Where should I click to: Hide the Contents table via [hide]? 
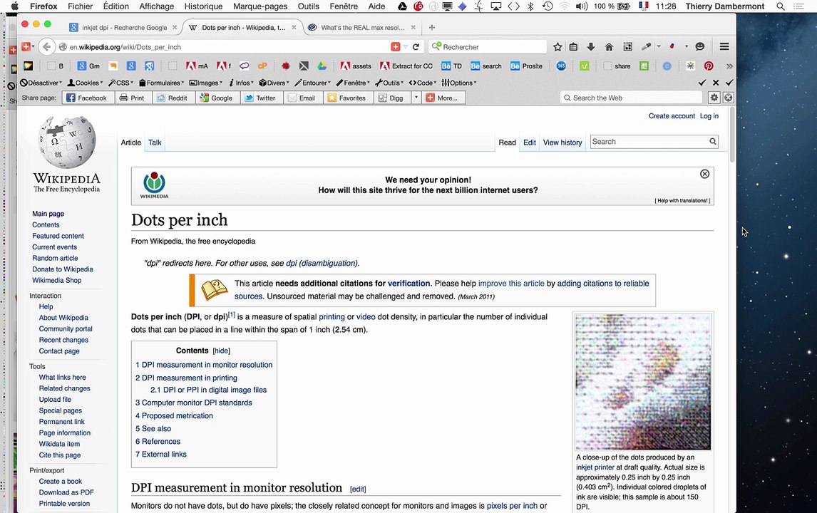click(x=222, y=351)
